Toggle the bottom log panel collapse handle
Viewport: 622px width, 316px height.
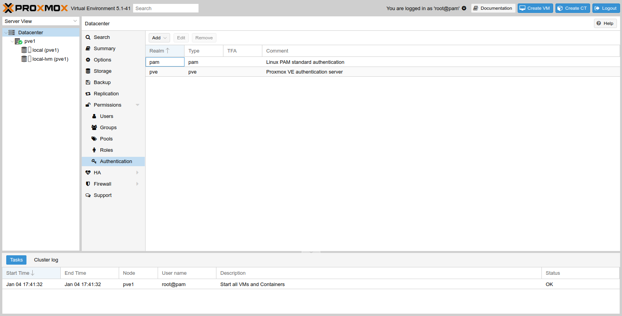click(x=311, y=252)
